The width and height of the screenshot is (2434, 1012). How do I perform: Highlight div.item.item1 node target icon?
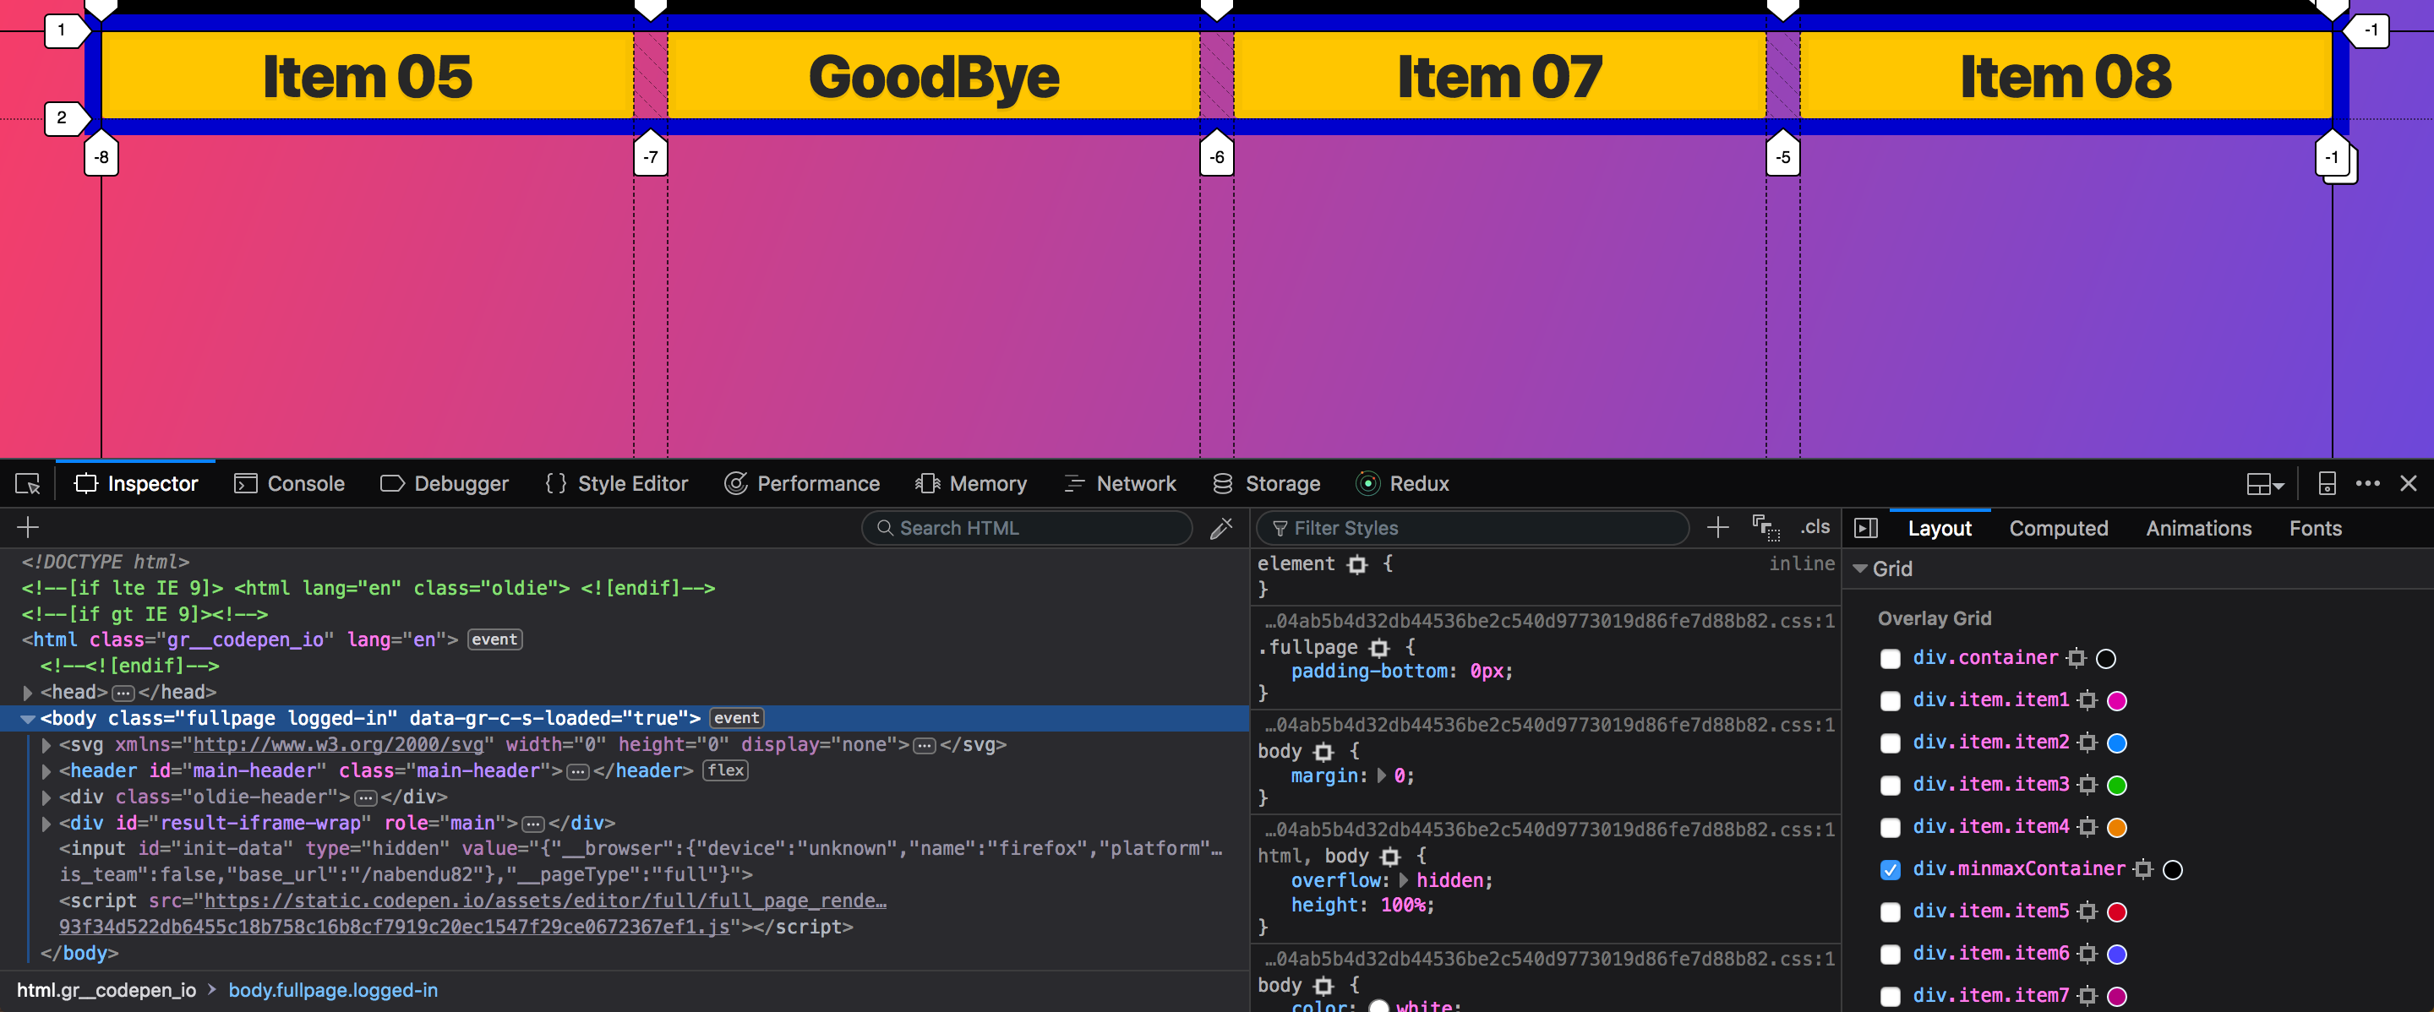click(2087, 700)
